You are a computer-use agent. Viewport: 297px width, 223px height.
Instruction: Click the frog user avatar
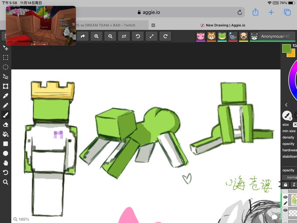coord(222,36)
